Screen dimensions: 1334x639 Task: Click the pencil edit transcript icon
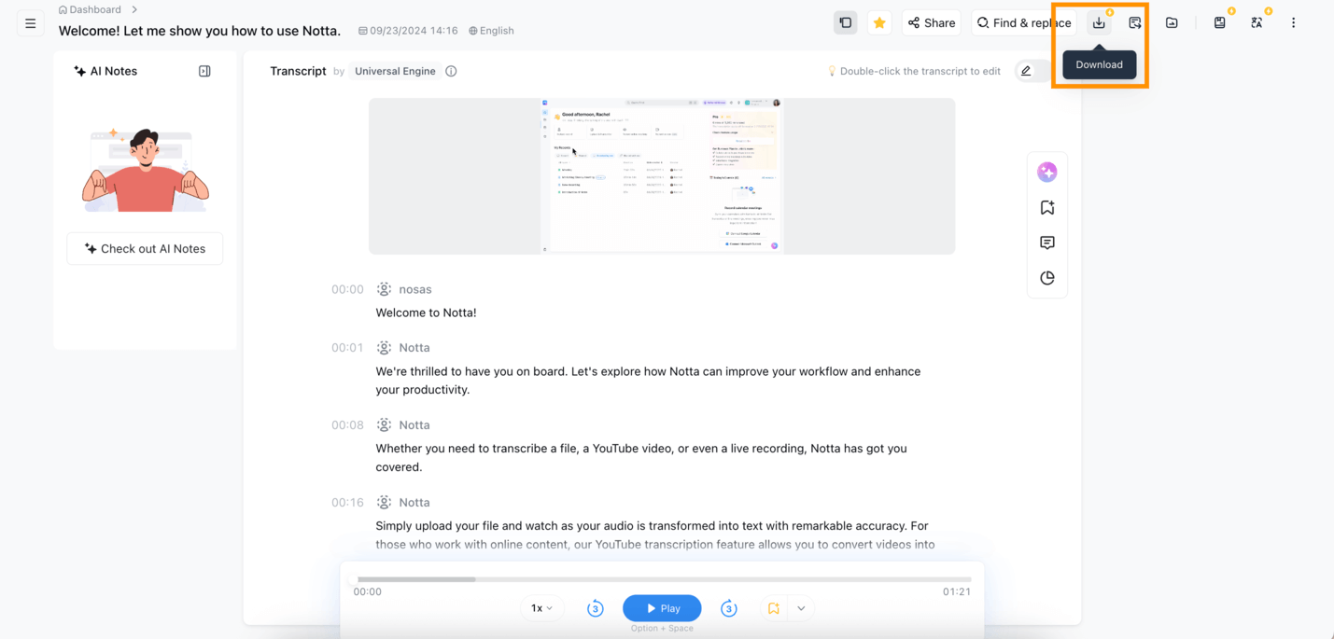click(x=1026, y=71)
